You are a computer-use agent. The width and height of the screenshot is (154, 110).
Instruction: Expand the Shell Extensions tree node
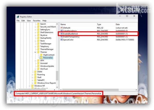point(35,32)
